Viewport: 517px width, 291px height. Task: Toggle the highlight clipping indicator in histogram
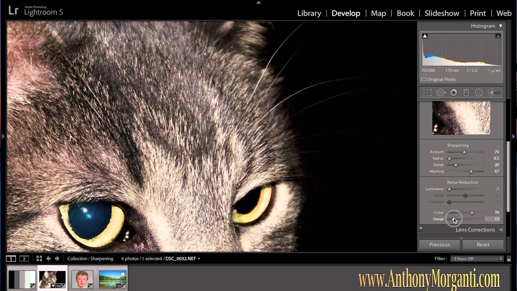(x=498, y=36)
